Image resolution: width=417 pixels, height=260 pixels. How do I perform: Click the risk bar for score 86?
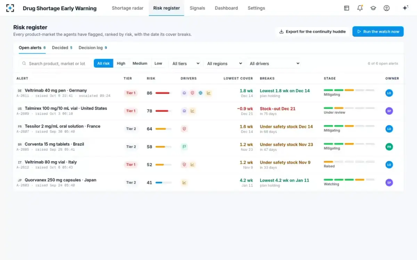point(163,93)
